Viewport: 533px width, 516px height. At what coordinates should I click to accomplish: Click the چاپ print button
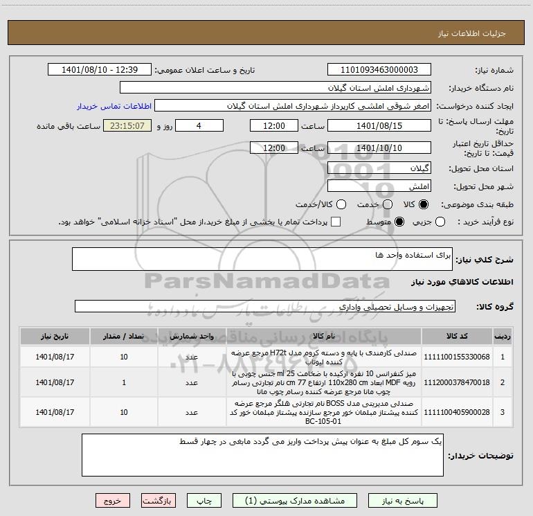pyautogui.click(x=204, y=501)
